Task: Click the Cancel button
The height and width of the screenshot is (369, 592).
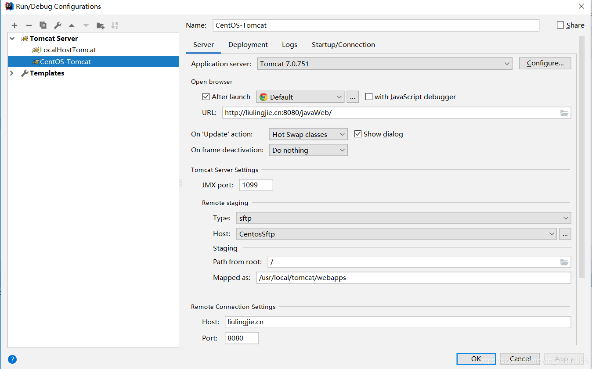Action: pos(520,359)
